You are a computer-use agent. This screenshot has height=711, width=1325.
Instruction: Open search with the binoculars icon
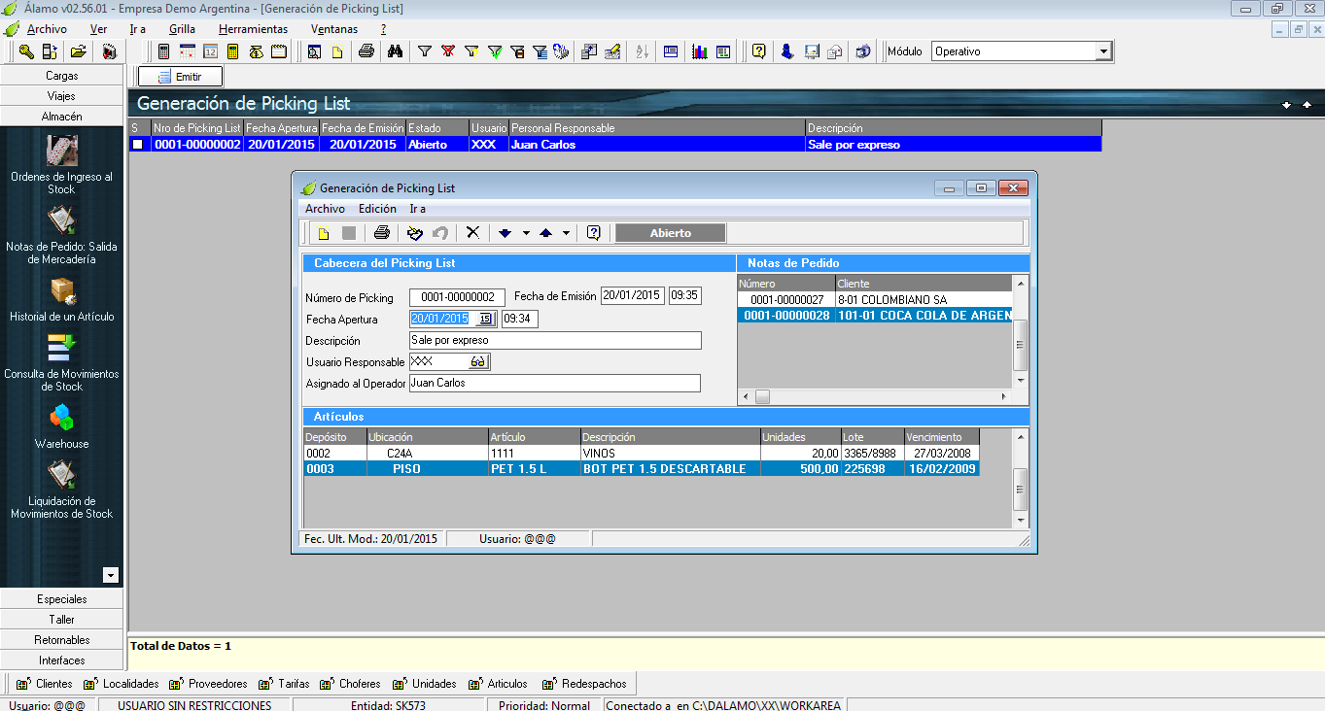click(x=395, y=51)
